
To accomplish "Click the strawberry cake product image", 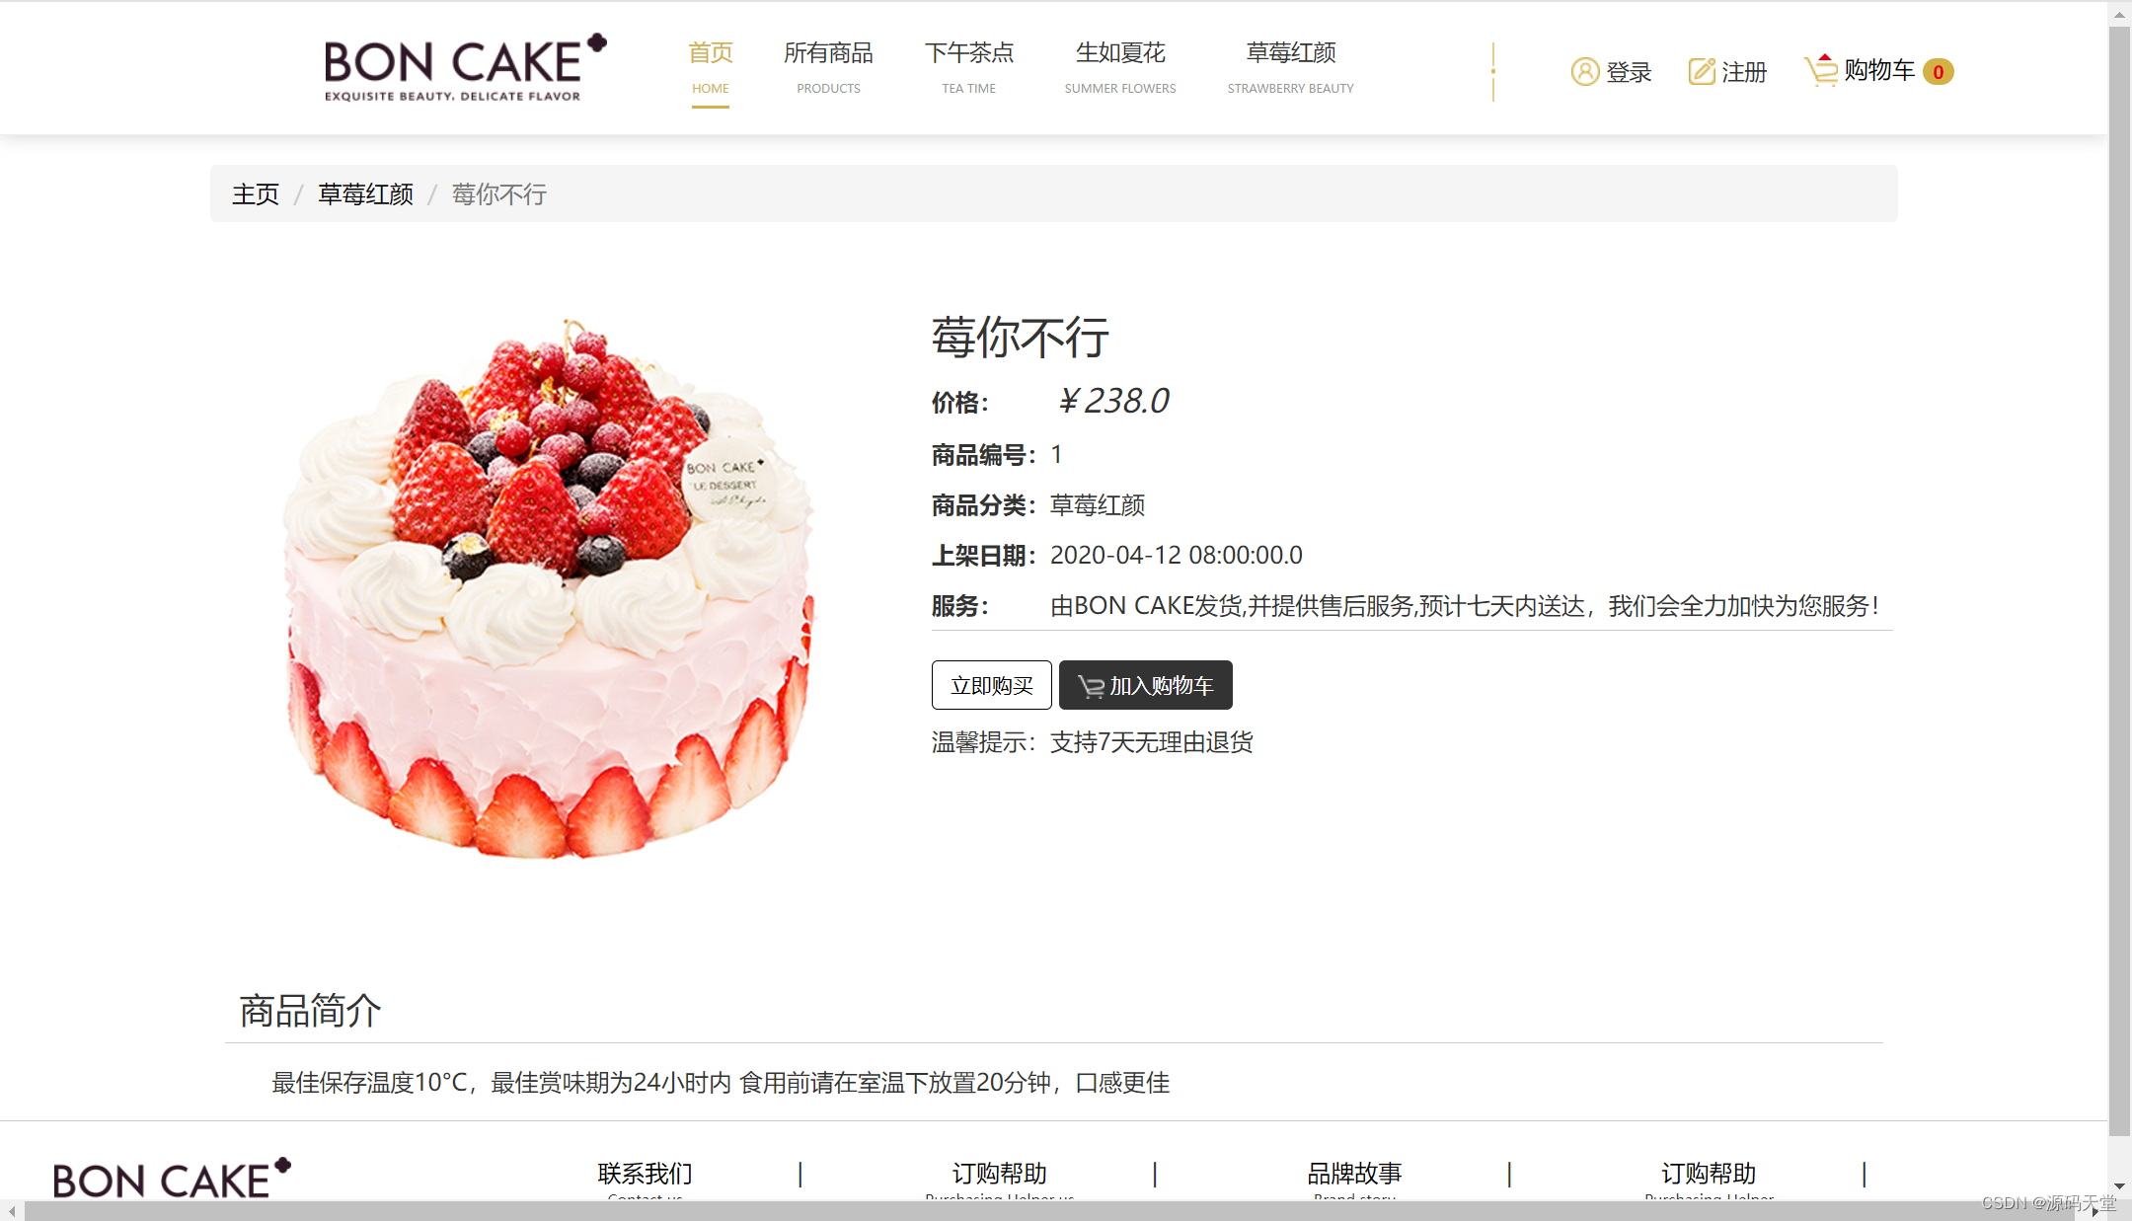I will coord(549,586).
